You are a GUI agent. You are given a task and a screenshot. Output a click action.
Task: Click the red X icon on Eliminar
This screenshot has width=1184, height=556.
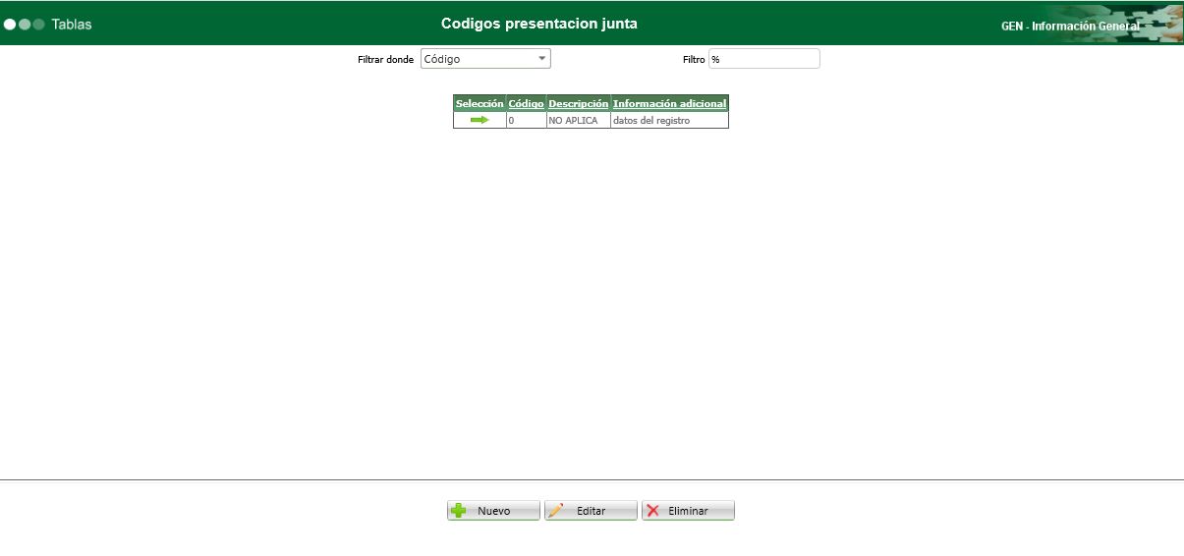[652, 511]
